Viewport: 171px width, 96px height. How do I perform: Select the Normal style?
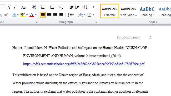110,11
